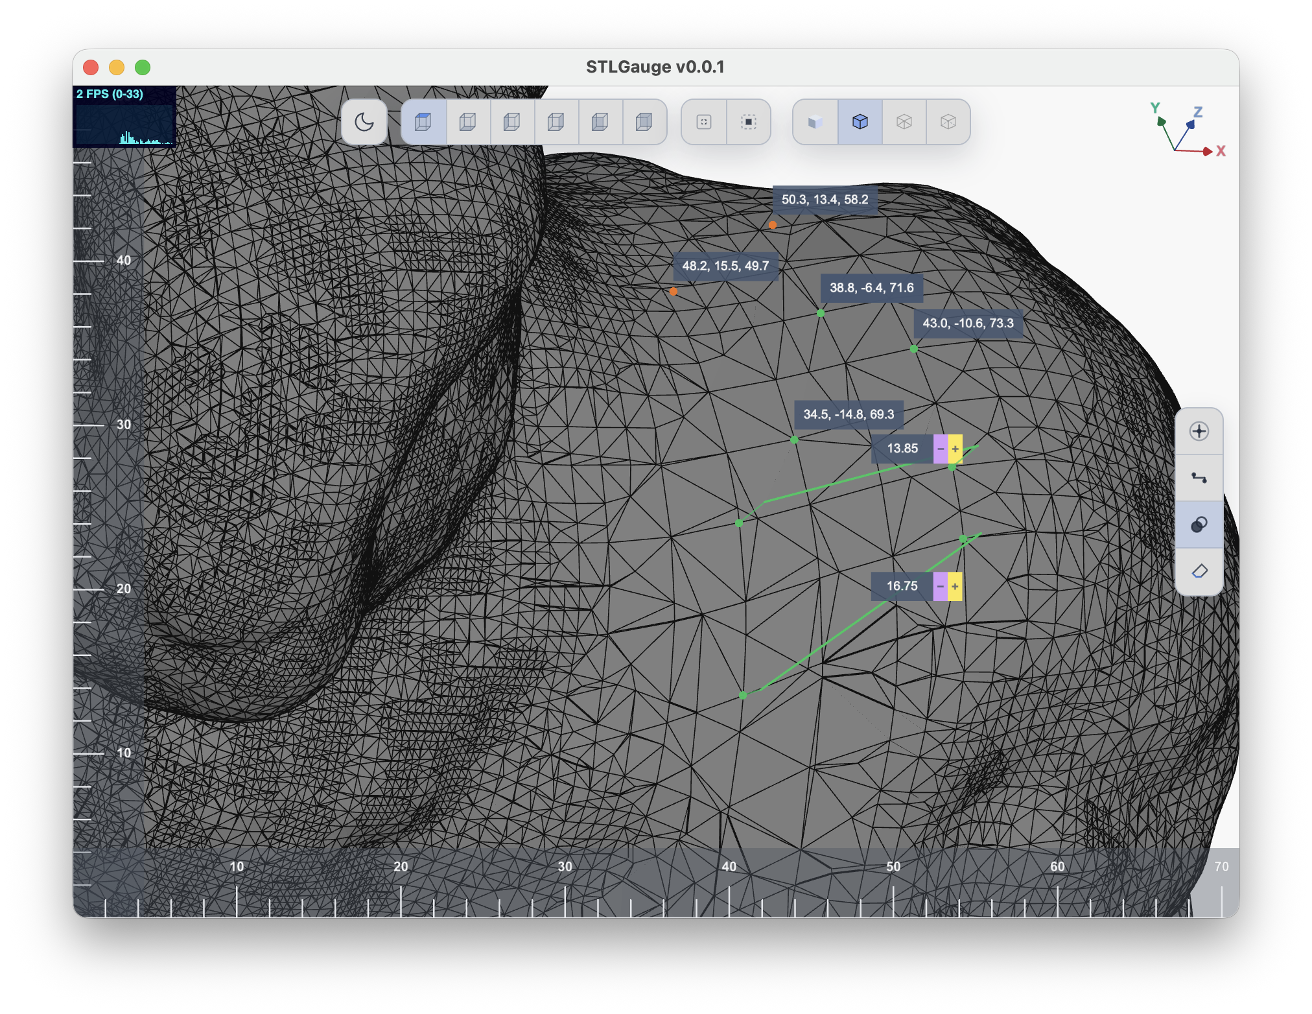Click the dashed-square selection icon

coord(748,122)
